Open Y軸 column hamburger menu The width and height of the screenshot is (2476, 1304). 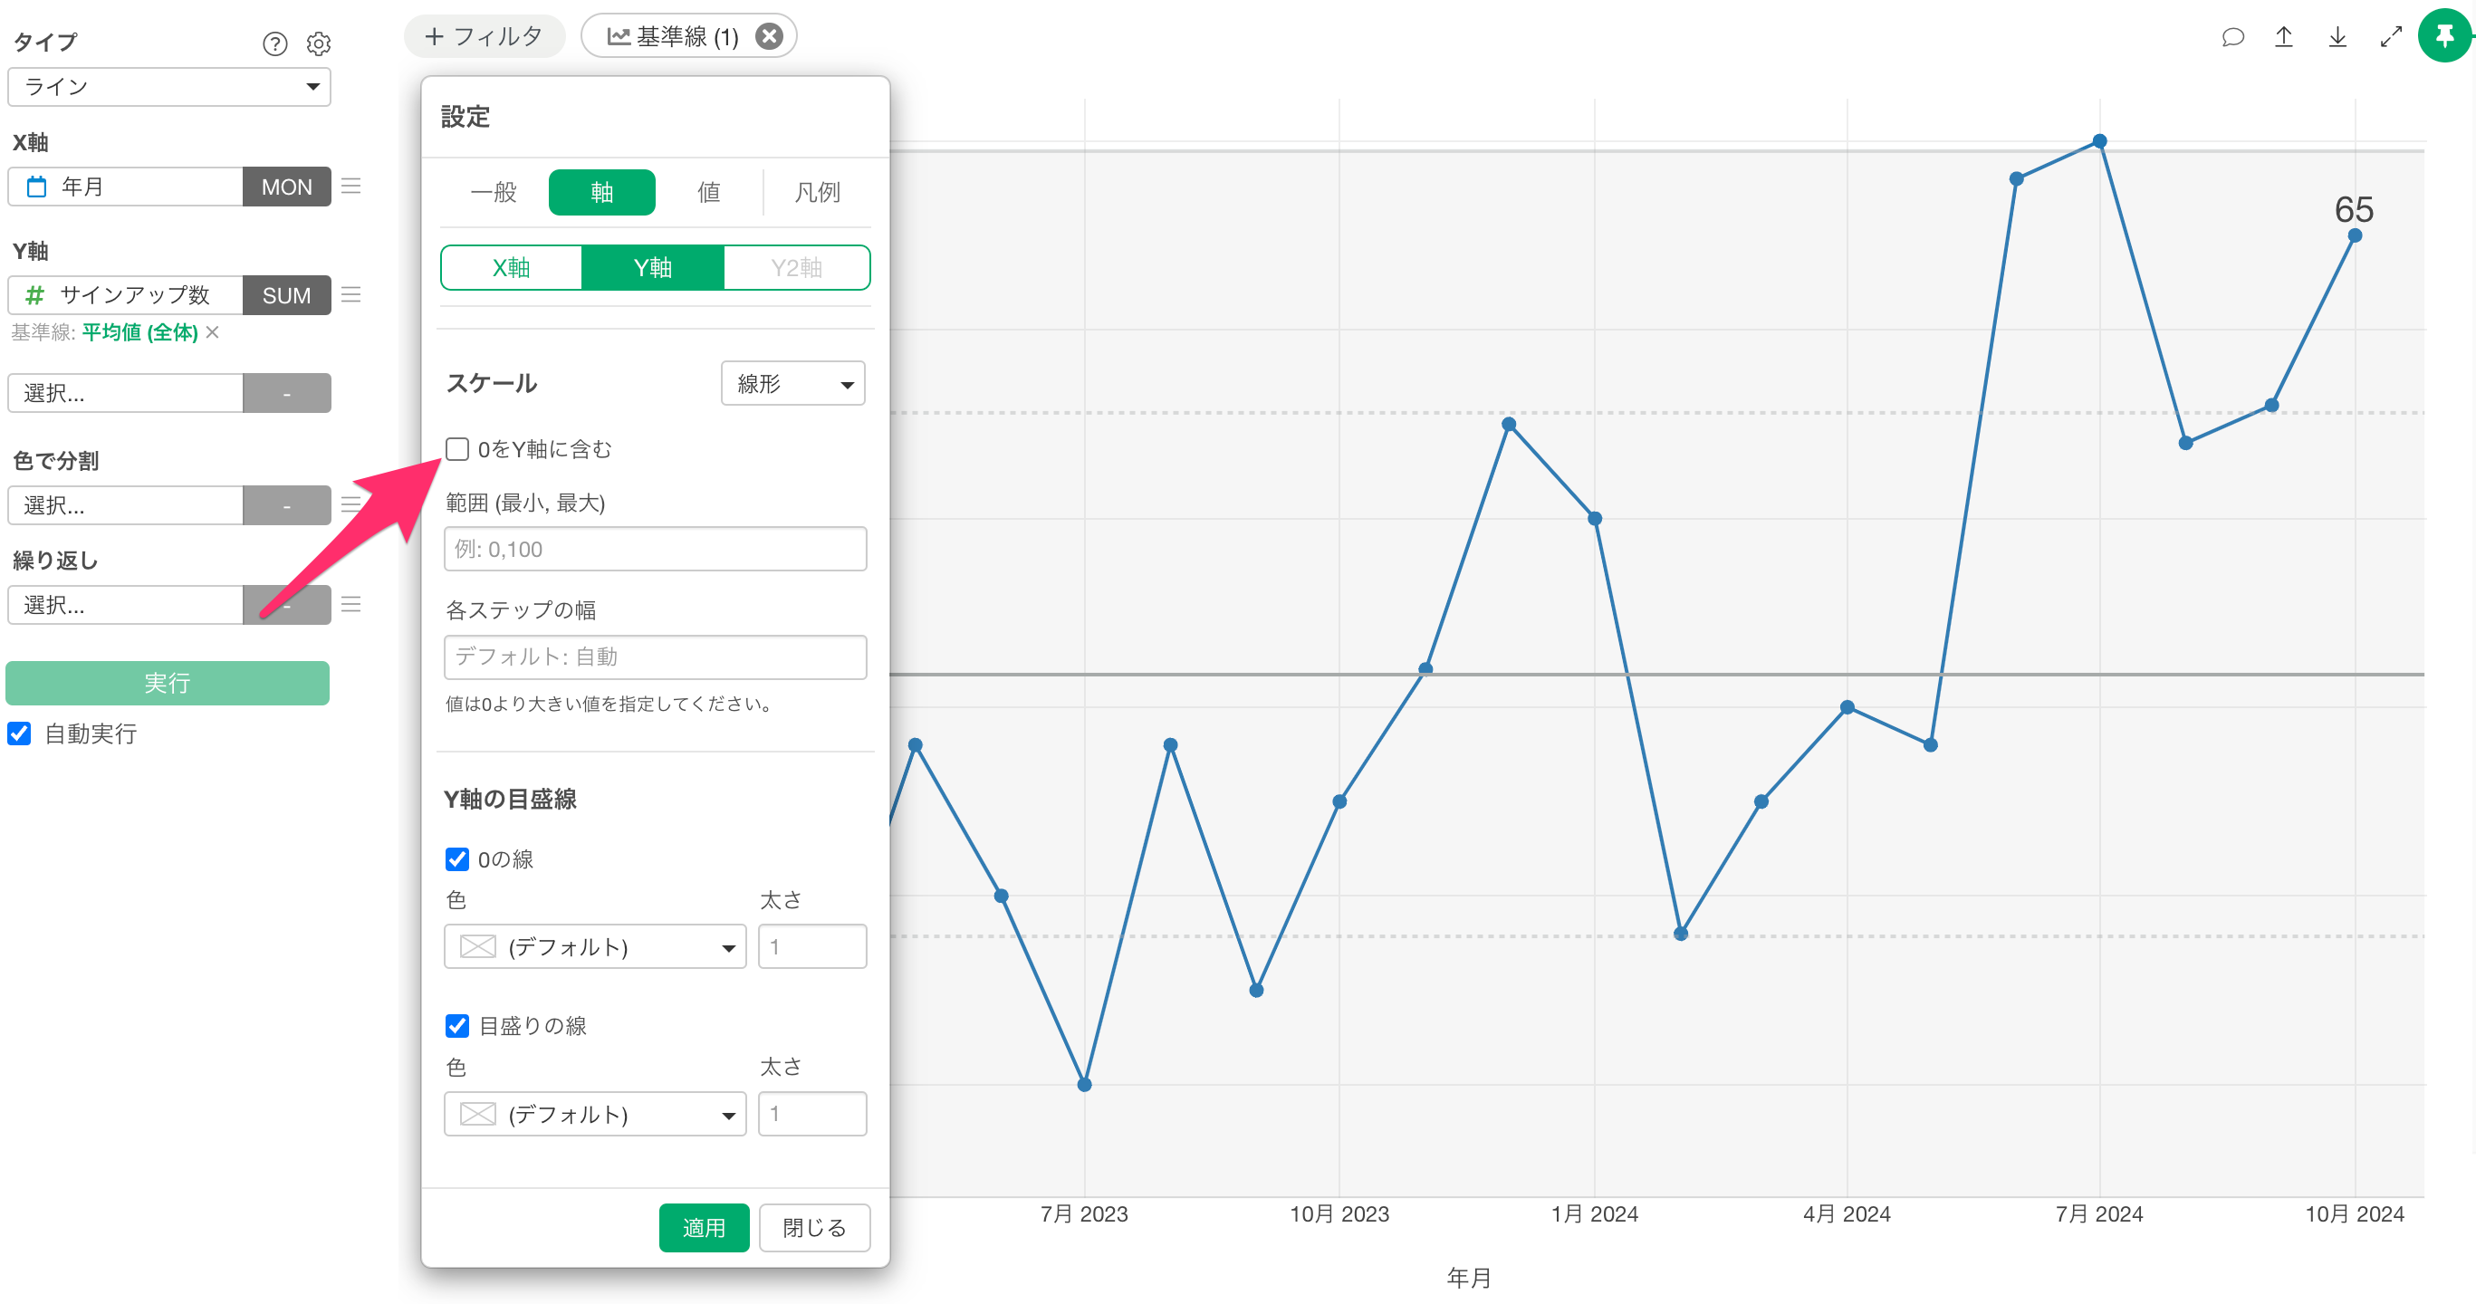tap(350, 295)
